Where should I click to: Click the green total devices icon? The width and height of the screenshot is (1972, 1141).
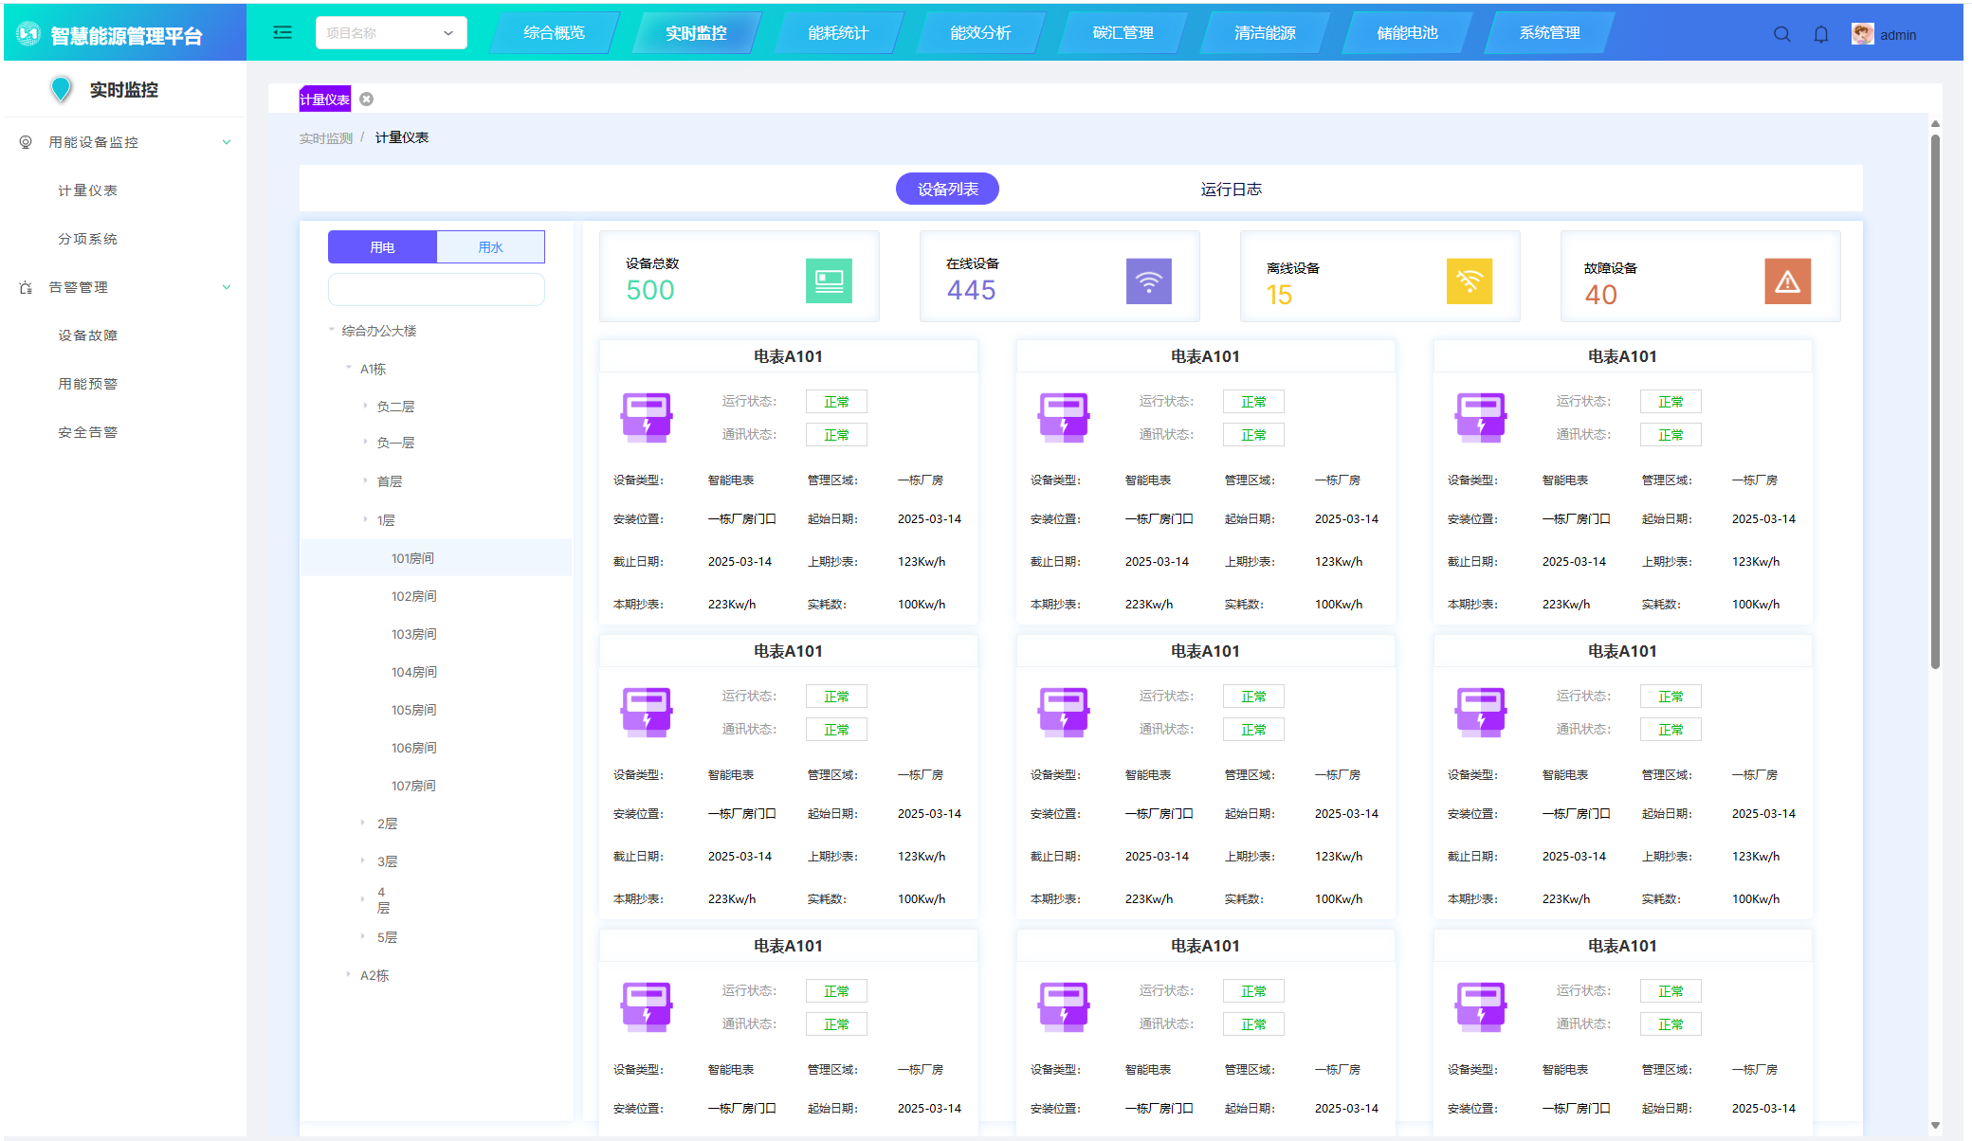point(829,281)
